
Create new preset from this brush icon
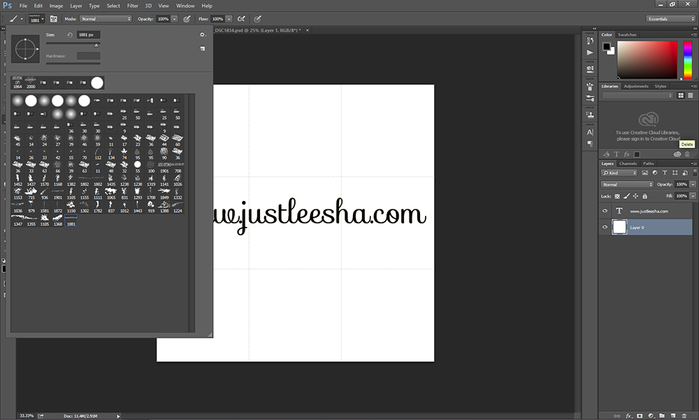pyautogui.click(x=203, y=49)
